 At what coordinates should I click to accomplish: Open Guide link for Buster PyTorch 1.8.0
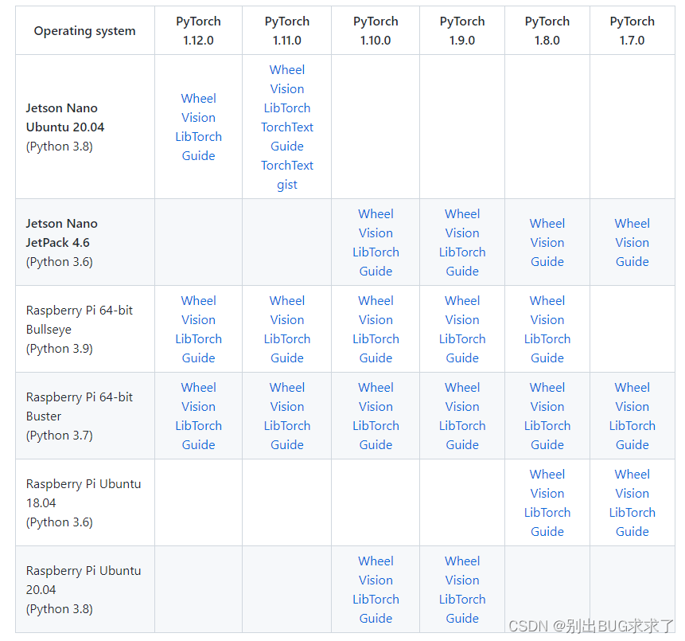[x=547, y=445]
